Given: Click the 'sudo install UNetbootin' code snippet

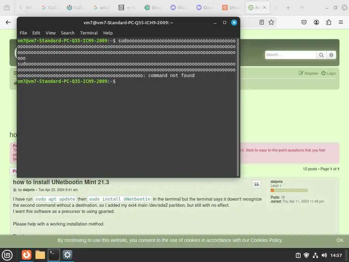Looking at the screenshot, I should coord(120,199).
